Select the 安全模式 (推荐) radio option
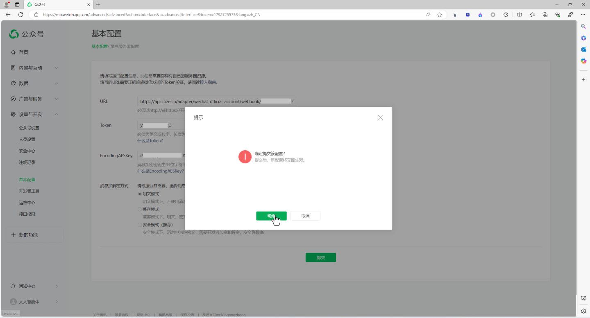The height and width of the screenshot is (318, 590). coord(140,225)
